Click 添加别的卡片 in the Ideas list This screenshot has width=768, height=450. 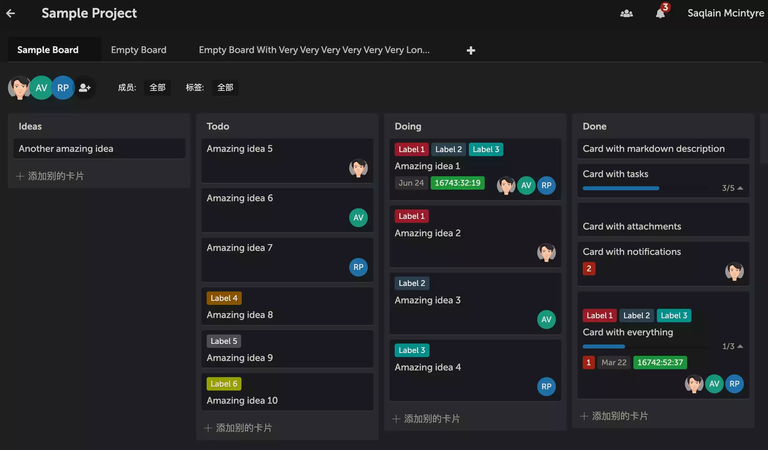tap(50, 176)
